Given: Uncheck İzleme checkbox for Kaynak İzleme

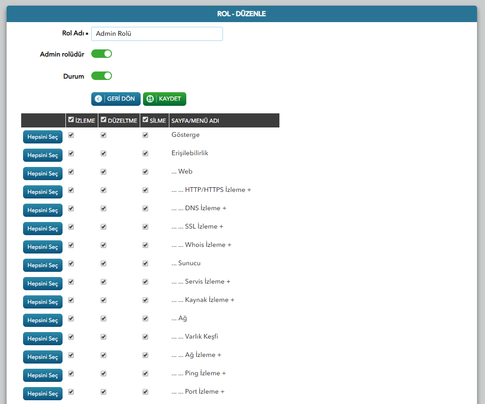Looking at the screenshot, I should (71, 300).
